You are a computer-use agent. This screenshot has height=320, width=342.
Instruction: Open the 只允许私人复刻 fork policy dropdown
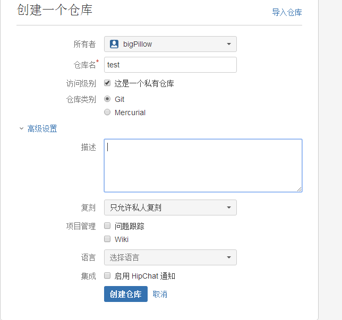170,207
